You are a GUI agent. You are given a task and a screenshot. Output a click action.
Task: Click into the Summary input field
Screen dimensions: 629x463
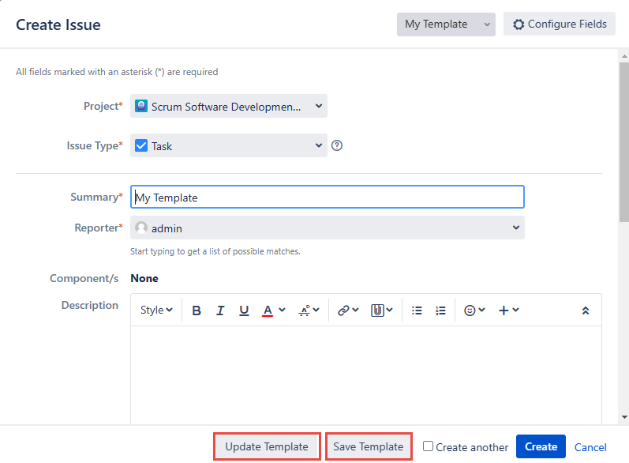click(328, 198)
